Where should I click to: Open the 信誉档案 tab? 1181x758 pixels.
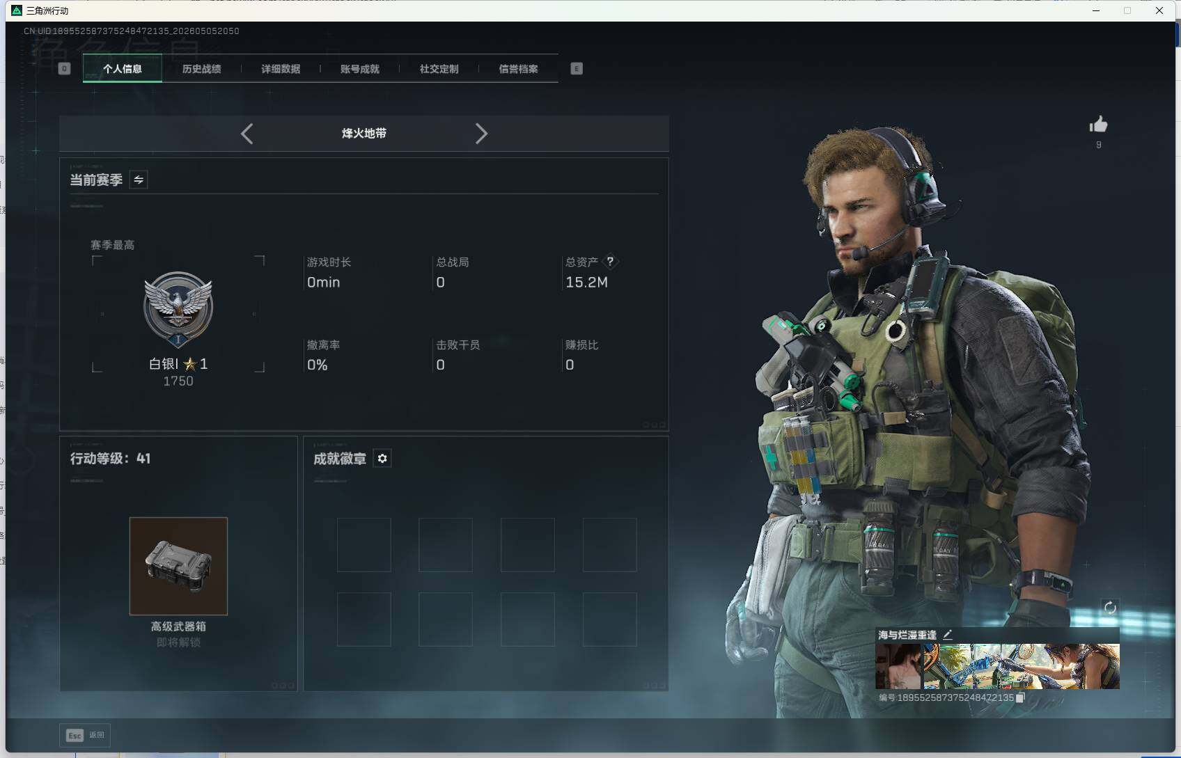point(518,68)
